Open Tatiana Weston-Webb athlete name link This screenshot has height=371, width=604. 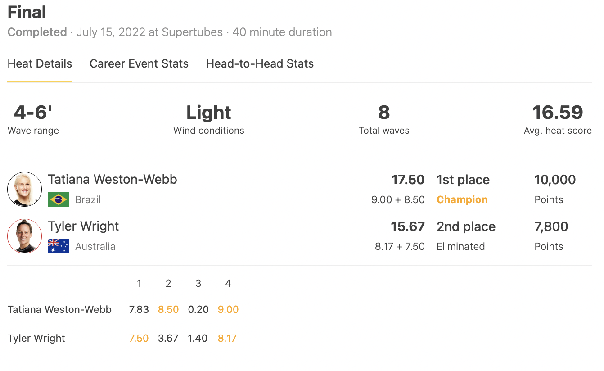click(113, 179)
